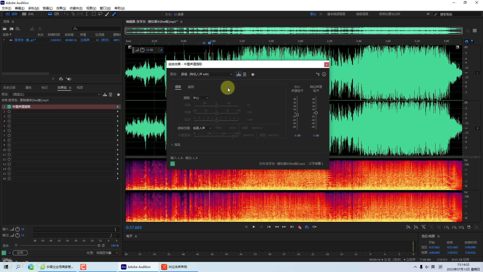Toggle Skip Selection button in transport
This screenshot has width=483, height=272.
pyautogui.click(x=314, y=227)
